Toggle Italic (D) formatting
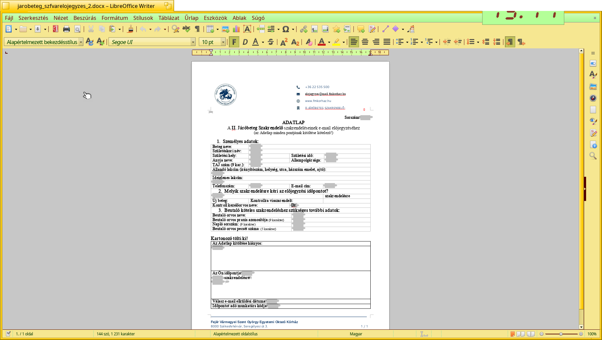Screen dimensions: 602x340 245,42
